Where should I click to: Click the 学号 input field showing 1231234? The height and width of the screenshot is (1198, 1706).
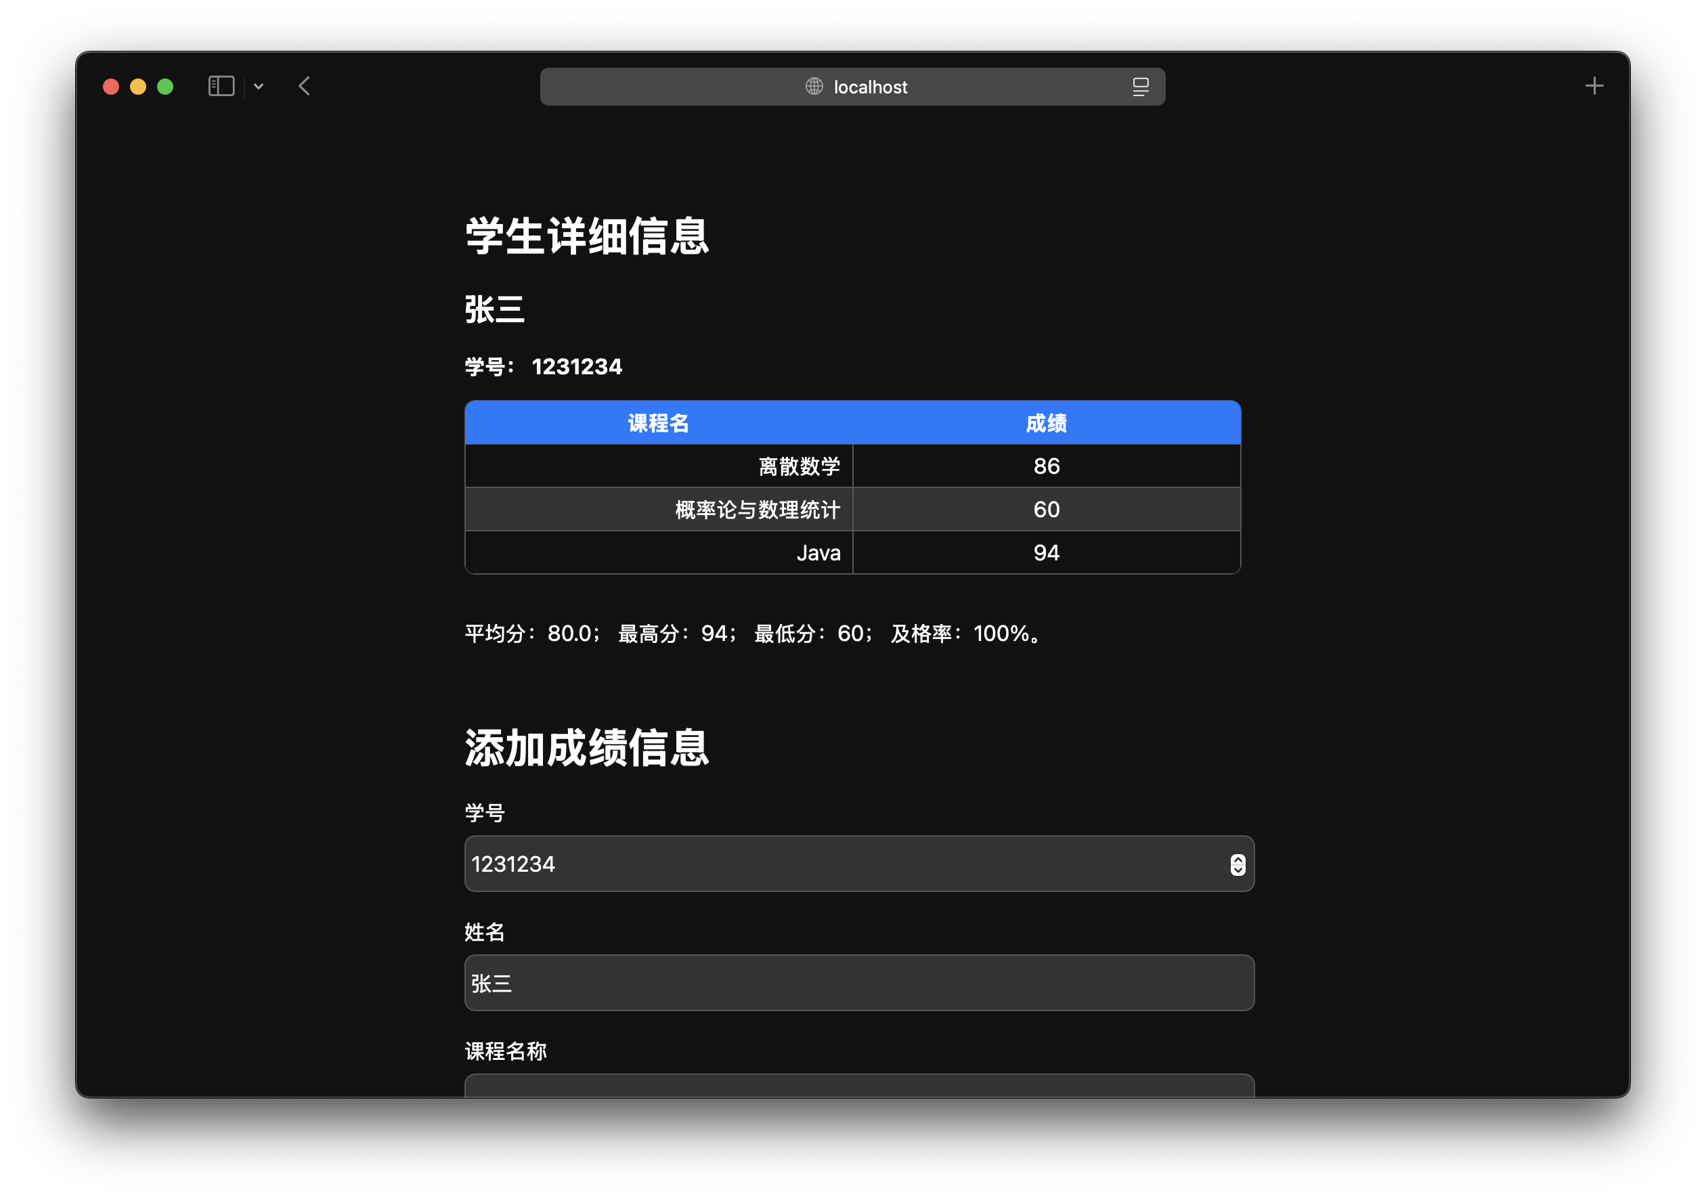click(859, 864)
